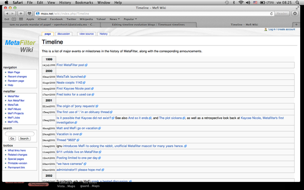Open Fred looks for a used car link

point(74,95)
